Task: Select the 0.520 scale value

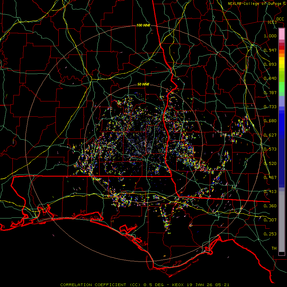Action: point(270,164)
